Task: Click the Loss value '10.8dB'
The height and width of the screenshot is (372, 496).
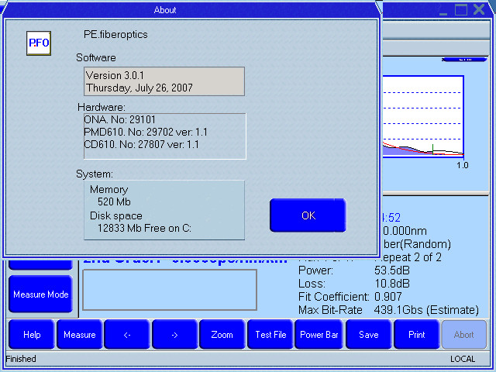Action: [x=392, y=284]
